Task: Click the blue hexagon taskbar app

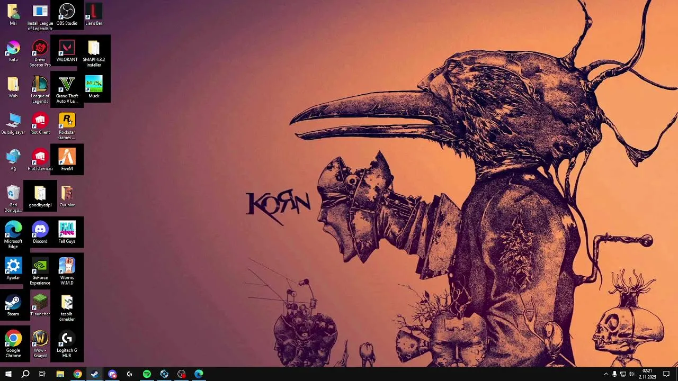Action: click(x=164, y=374)
